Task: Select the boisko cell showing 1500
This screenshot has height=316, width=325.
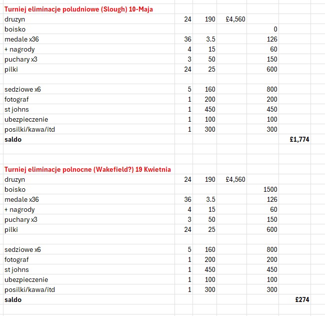Action: pyautogui.click(x=269, y=189)
